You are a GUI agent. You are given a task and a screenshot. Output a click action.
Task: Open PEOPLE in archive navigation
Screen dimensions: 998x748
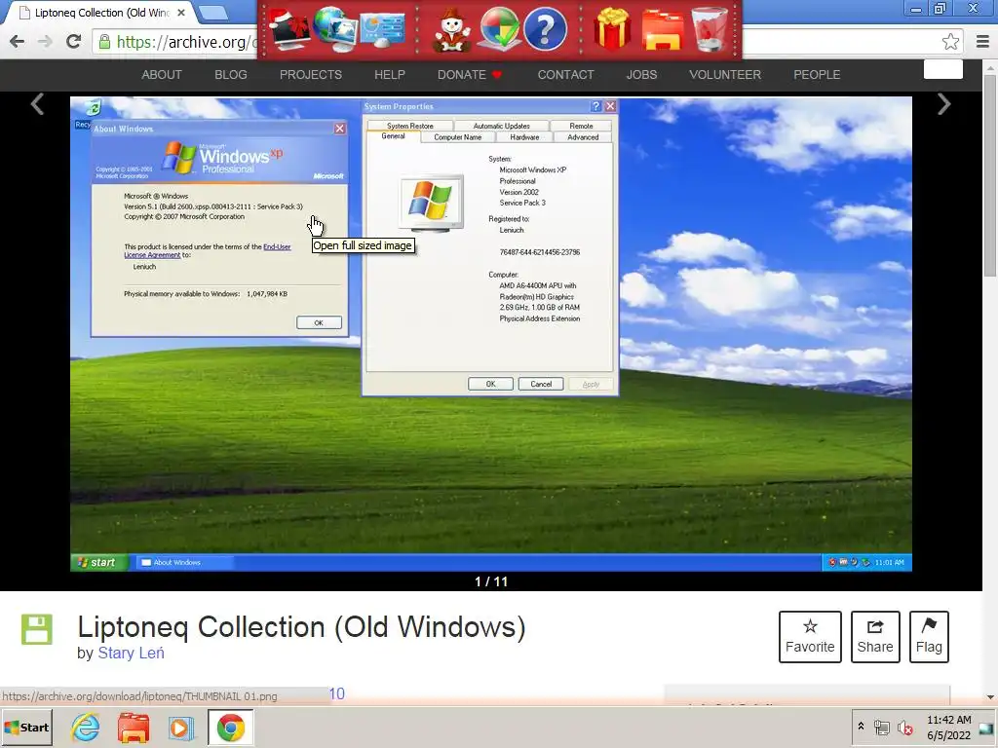(817, 74)
